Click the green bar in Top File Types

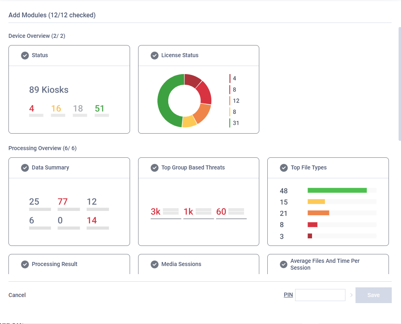(337, 190)
